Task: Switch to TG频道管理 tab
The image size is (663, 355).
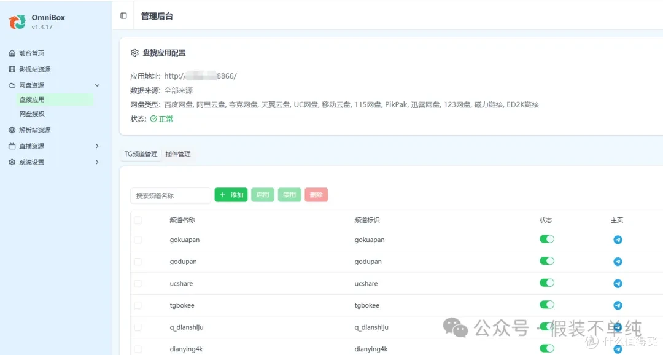Action: coord(141,154)
